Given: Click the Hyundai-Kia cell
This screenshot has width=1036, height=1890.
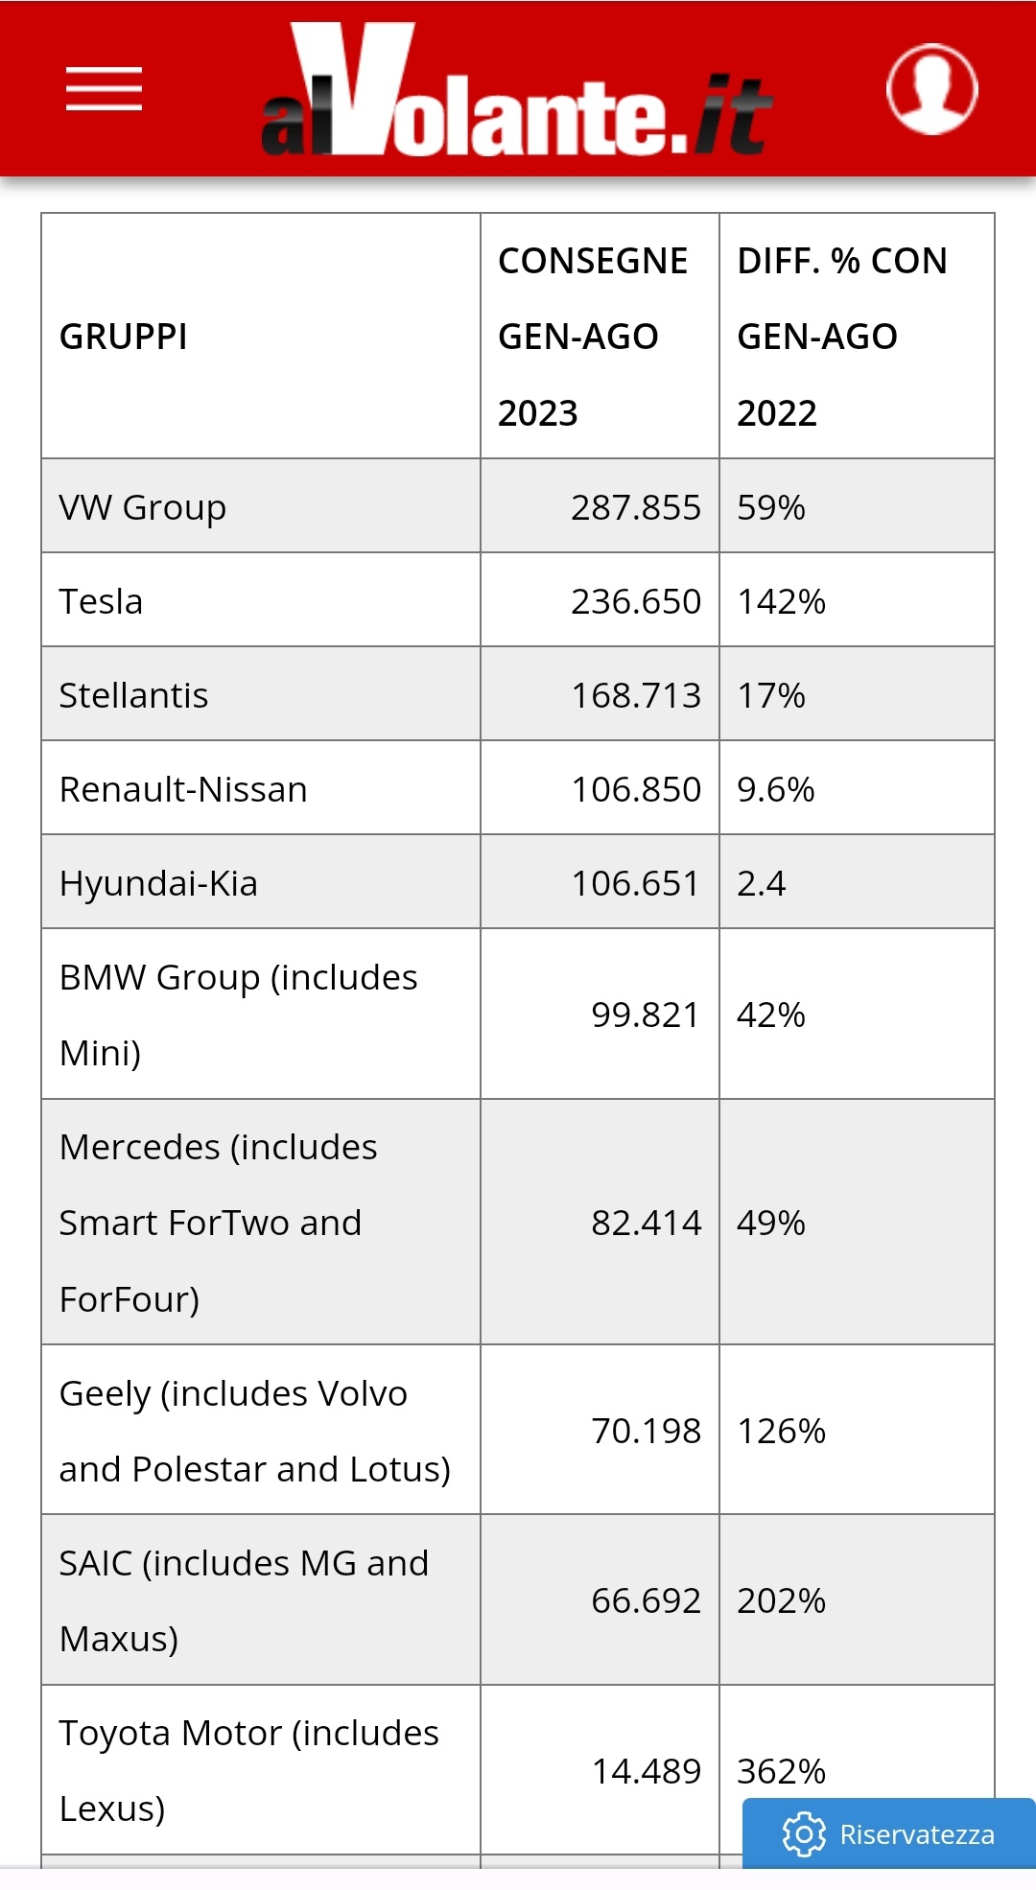Looking at the screenshot, I should point(261,882).
